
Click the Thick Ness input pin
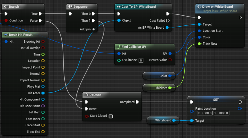point(200,44)
